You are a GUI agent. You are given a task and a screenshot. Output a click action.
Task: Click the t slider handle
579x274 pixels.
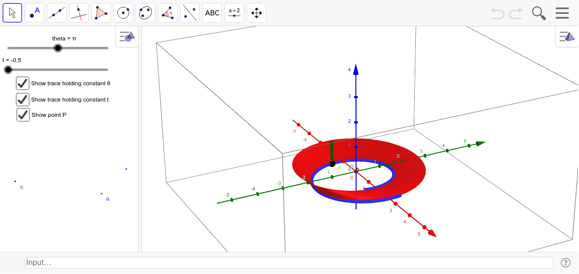pos(8,69)
